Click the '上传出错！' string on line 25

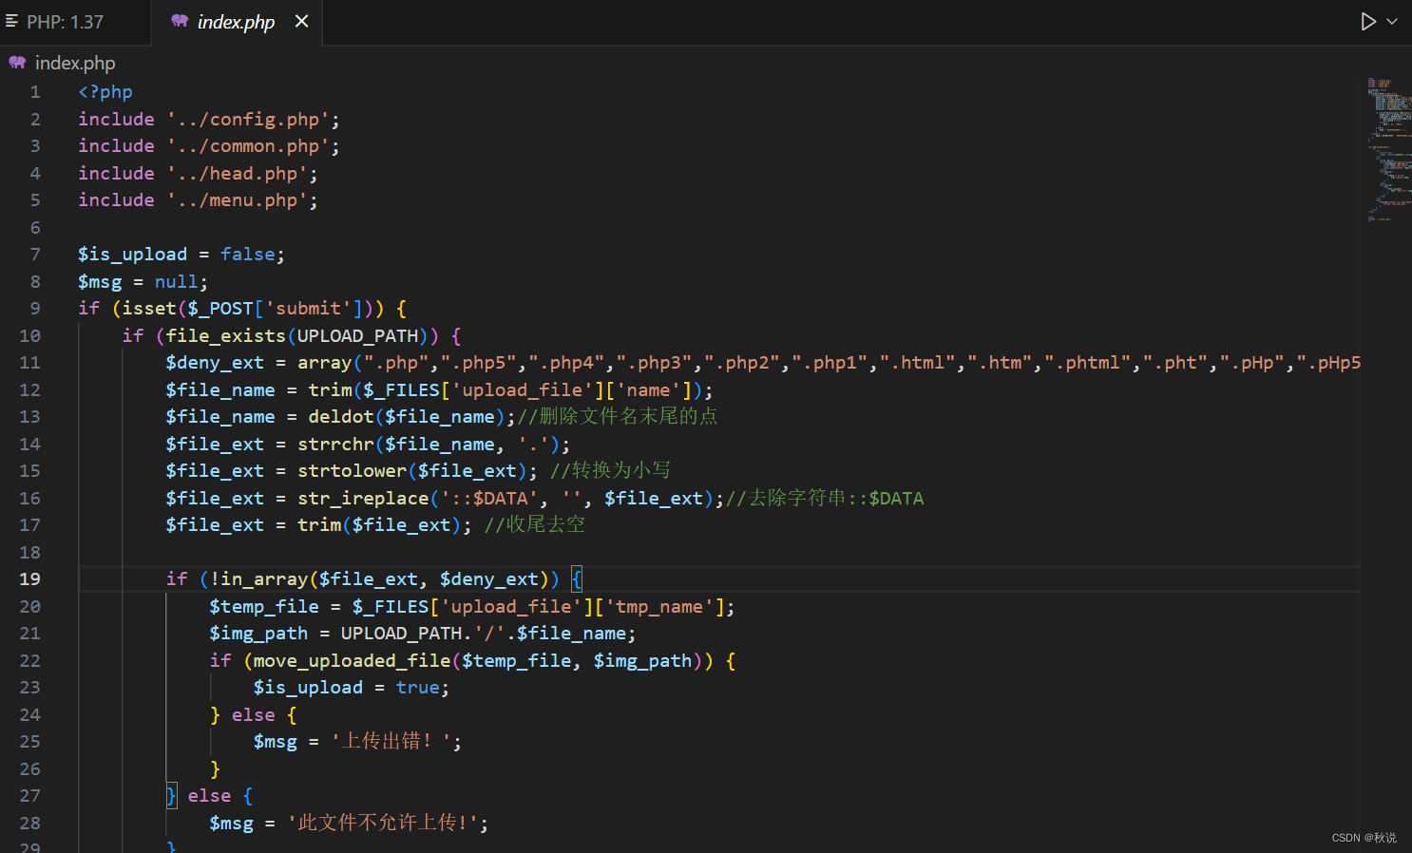point(391,742)
